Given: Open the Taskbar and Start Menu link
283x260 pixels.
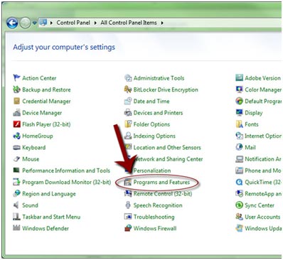Looking at the screenshot, I should [x=51, y=217].
